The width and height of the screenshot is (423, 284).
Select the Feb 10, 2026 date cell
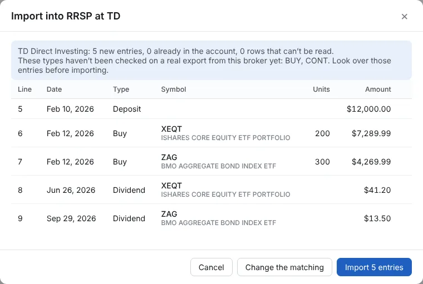70,109
